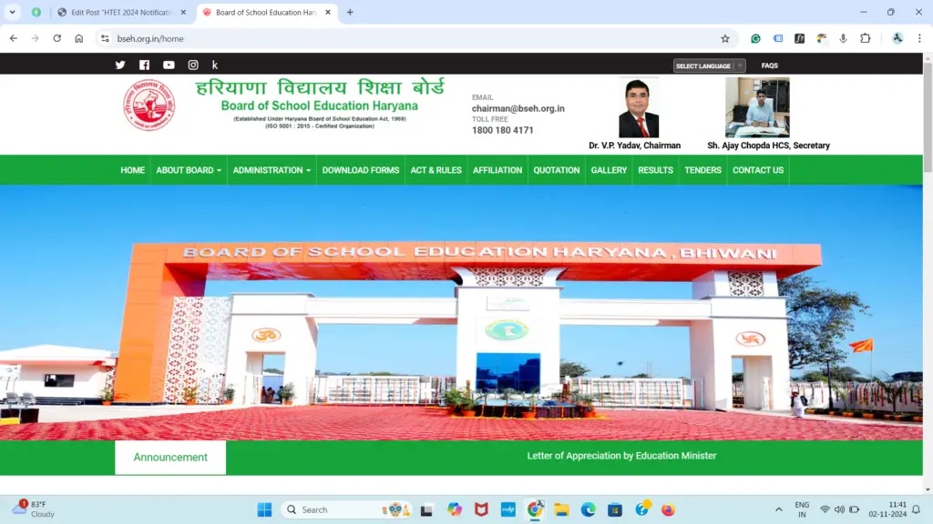The image size is (933, 524).
Task: Open the Gallery page
Action: pyautogui.click(x=609, y=170)
